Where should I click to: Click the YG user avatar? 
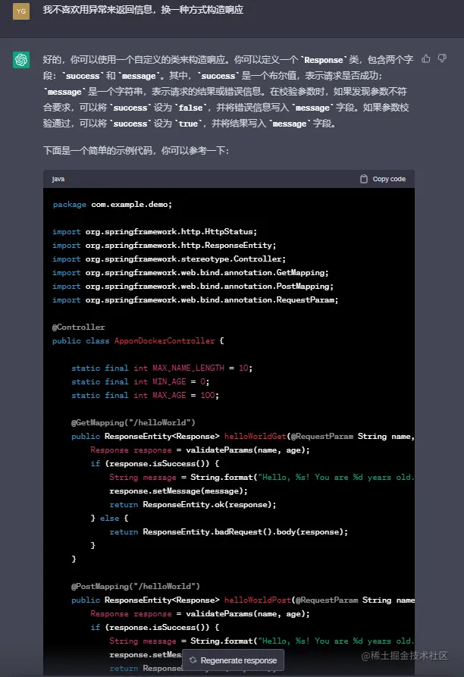point(21,11)
